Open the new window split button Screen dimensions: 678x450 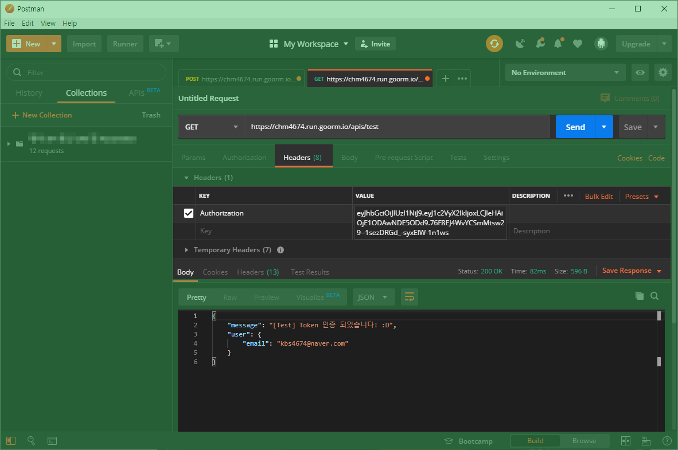click(x=163, y=44)
